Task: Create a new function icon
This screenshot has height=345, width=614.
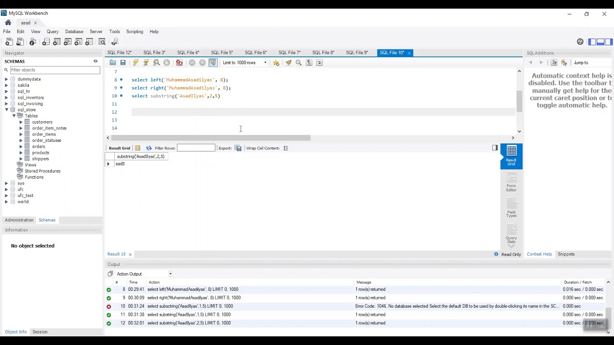Action: pyautogui.click(x=89, y=42)
